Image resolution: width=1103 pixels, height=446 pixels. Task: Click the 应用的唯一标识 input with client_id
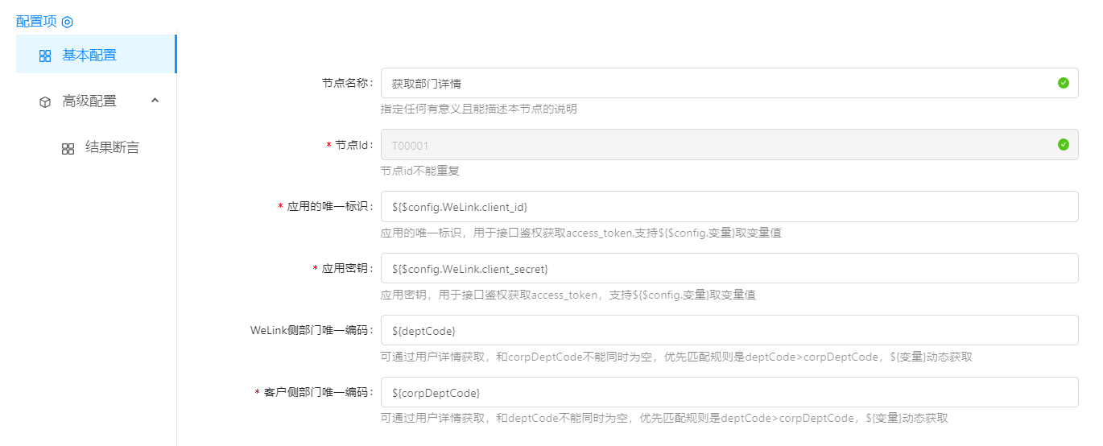[729, 207]
